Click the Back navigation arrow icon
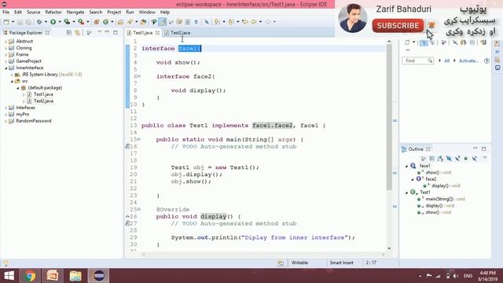Screen dimensions: 503x283 tap(254, 22)
